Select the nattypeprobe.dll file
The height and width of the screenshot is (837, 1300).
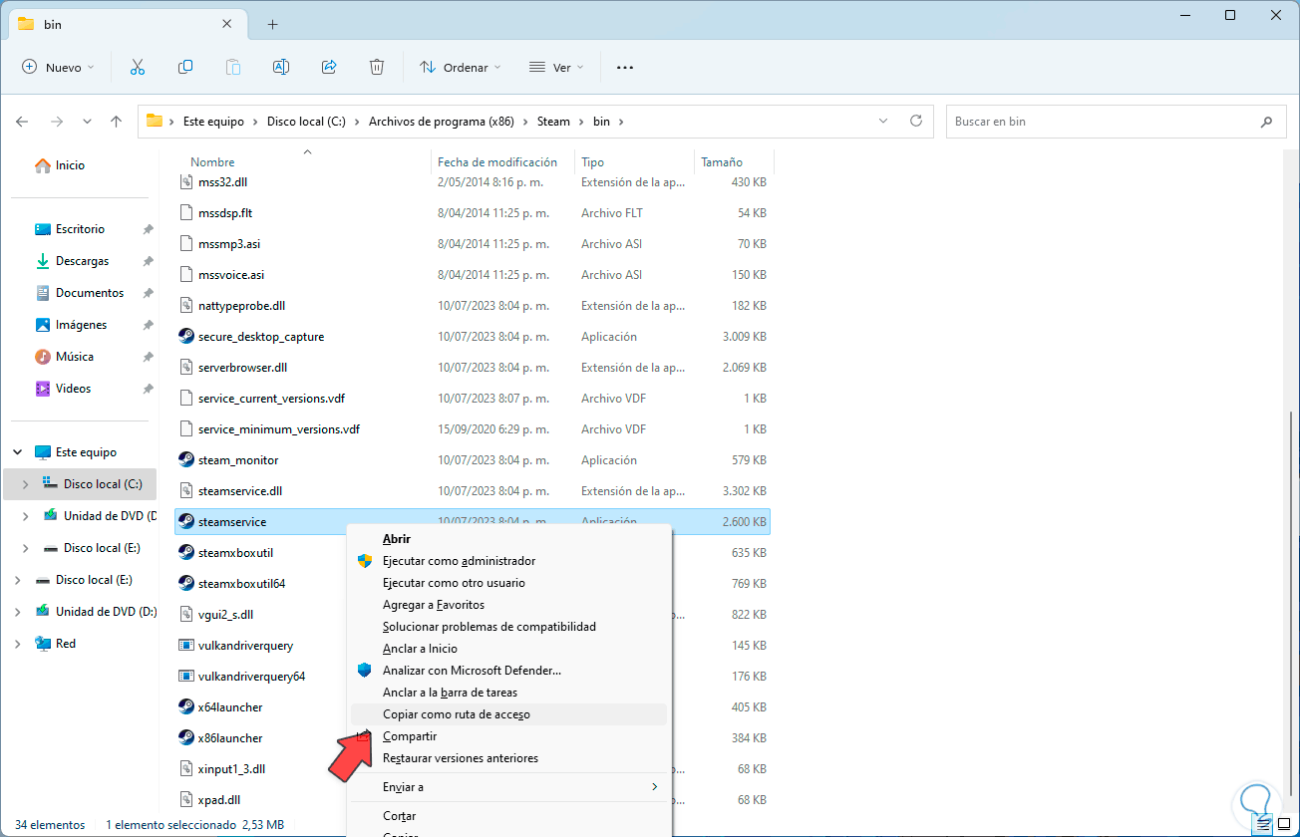[x=241, y=306]
